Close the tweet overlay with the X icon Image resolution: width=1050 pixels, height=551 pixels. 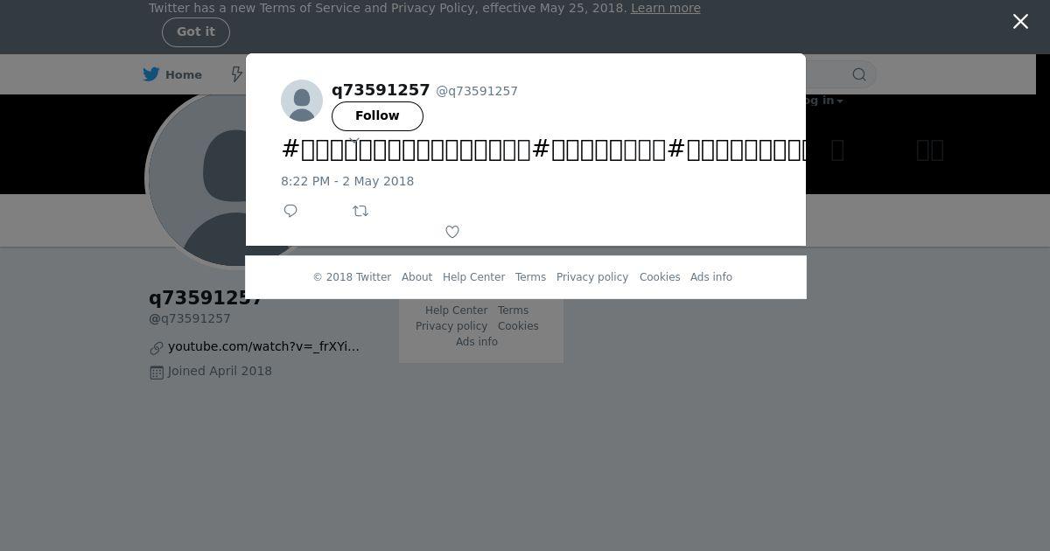1020,22
